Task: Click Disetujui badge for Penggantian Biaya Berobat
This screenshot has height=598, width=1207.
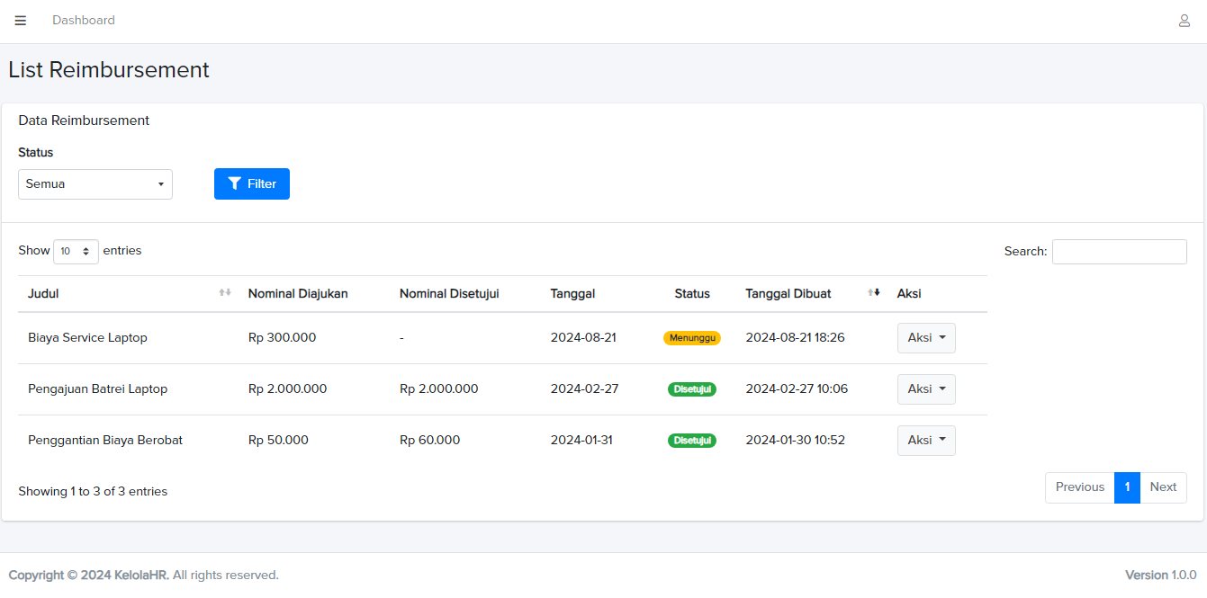Action: (x=692, y=441)
